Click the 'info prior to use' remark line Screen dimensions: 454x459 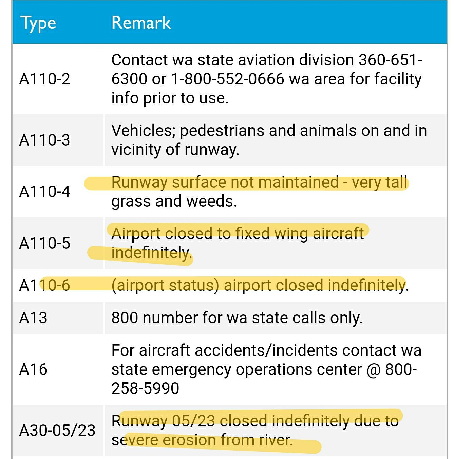[x=170, y=98]
